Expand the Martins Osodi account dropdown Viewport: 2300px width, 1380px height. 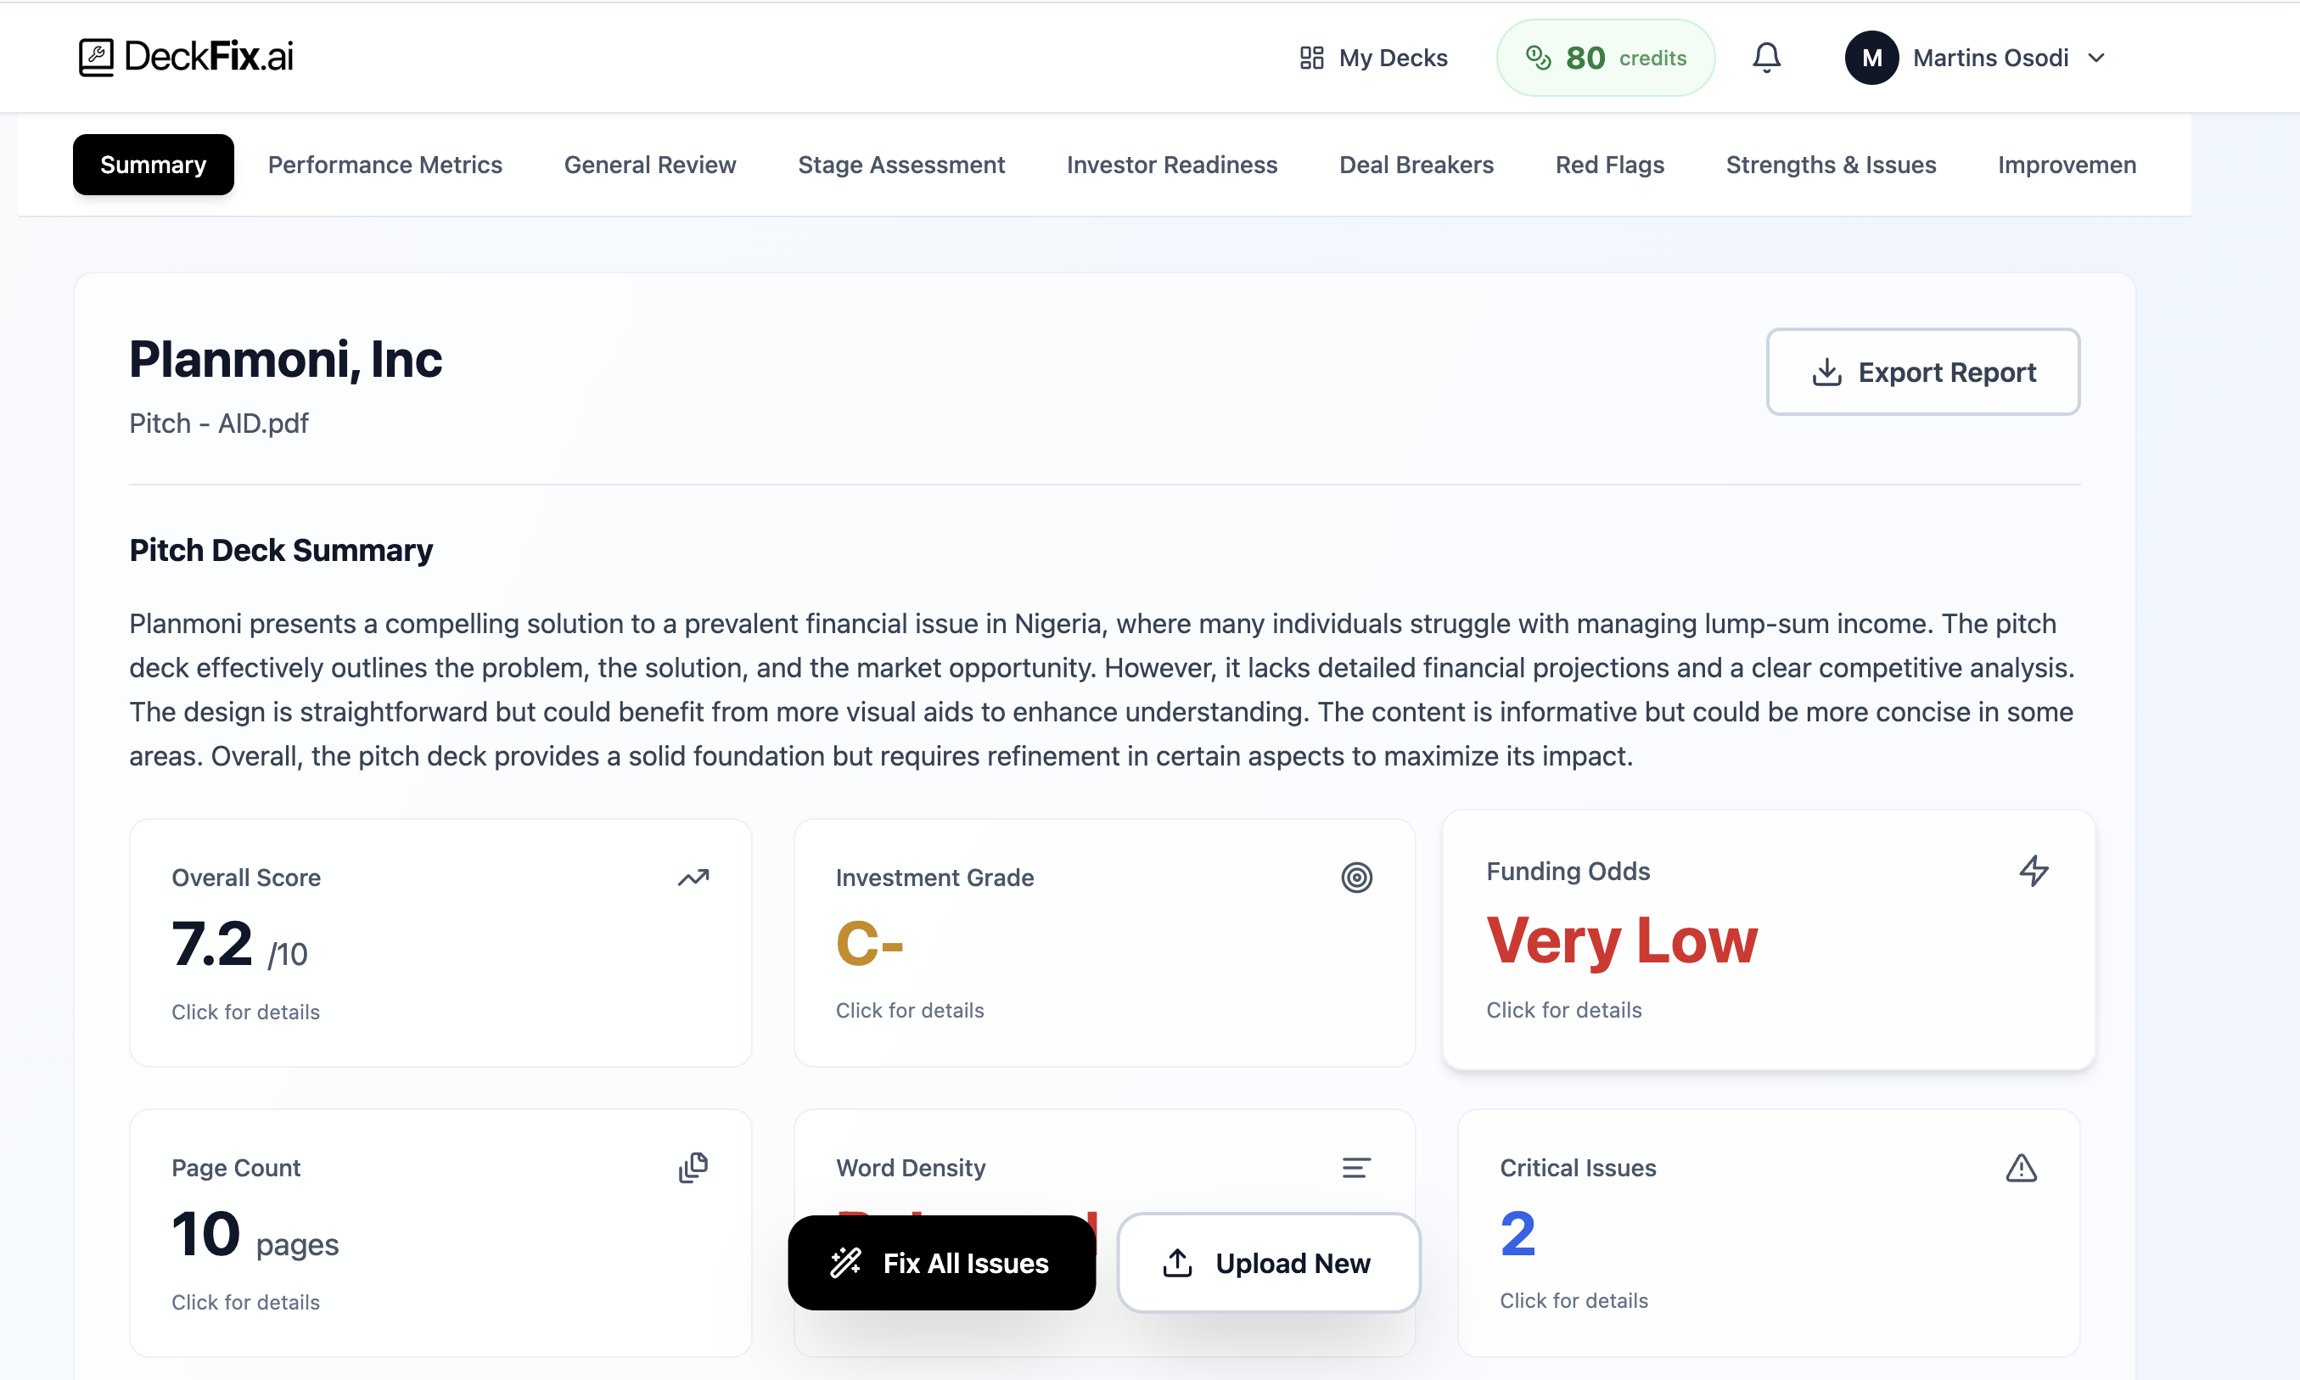[x=2095, y=57]
